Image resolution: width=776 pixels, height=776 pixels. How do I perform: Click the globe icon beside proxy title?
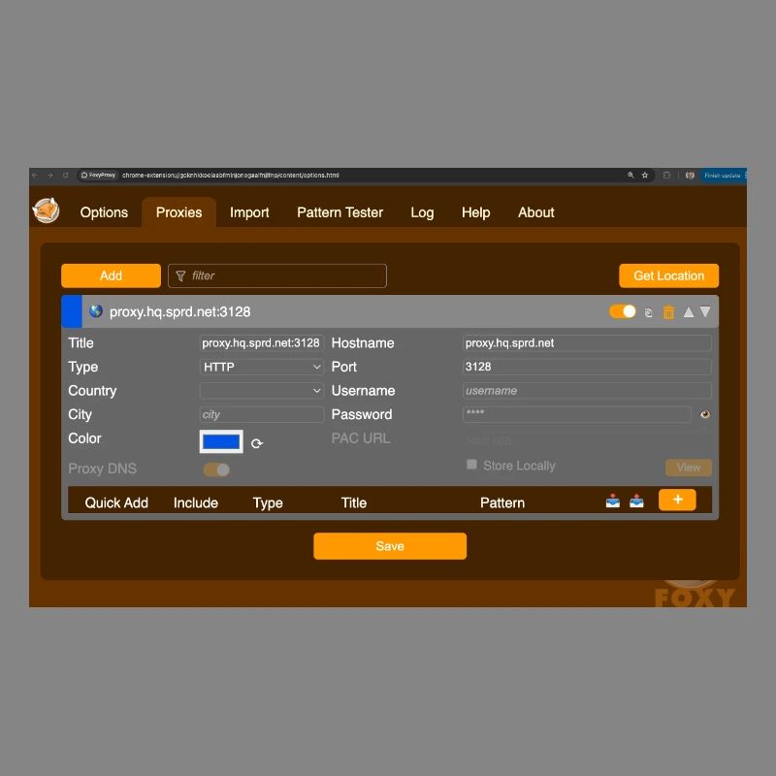[96, 311]
